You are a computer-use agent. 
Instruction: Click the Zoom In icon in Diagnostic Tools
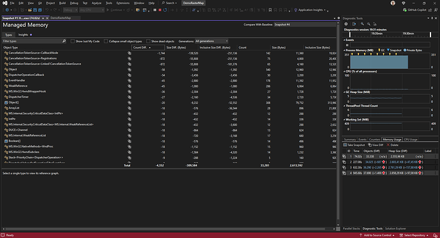click(x=362, y=24)
